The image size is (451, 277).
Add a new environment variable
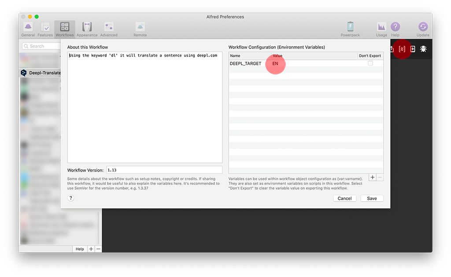[373, 177]
